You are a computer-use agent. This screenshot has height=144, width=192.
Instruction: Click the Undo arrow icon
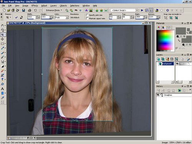tap(35, 10)
